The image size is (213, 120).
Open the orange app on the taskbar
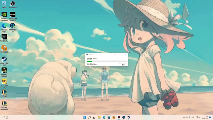tap(114, 117)
